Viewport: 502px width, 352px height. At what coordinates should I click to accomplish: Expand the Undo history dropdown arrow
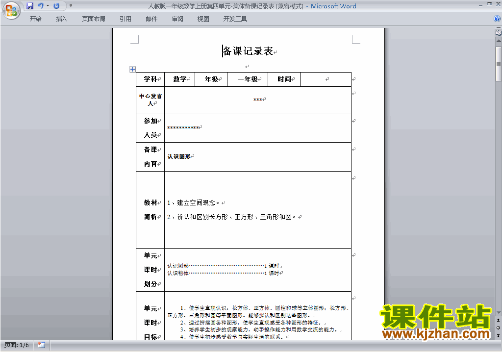(x=48, y=6)
